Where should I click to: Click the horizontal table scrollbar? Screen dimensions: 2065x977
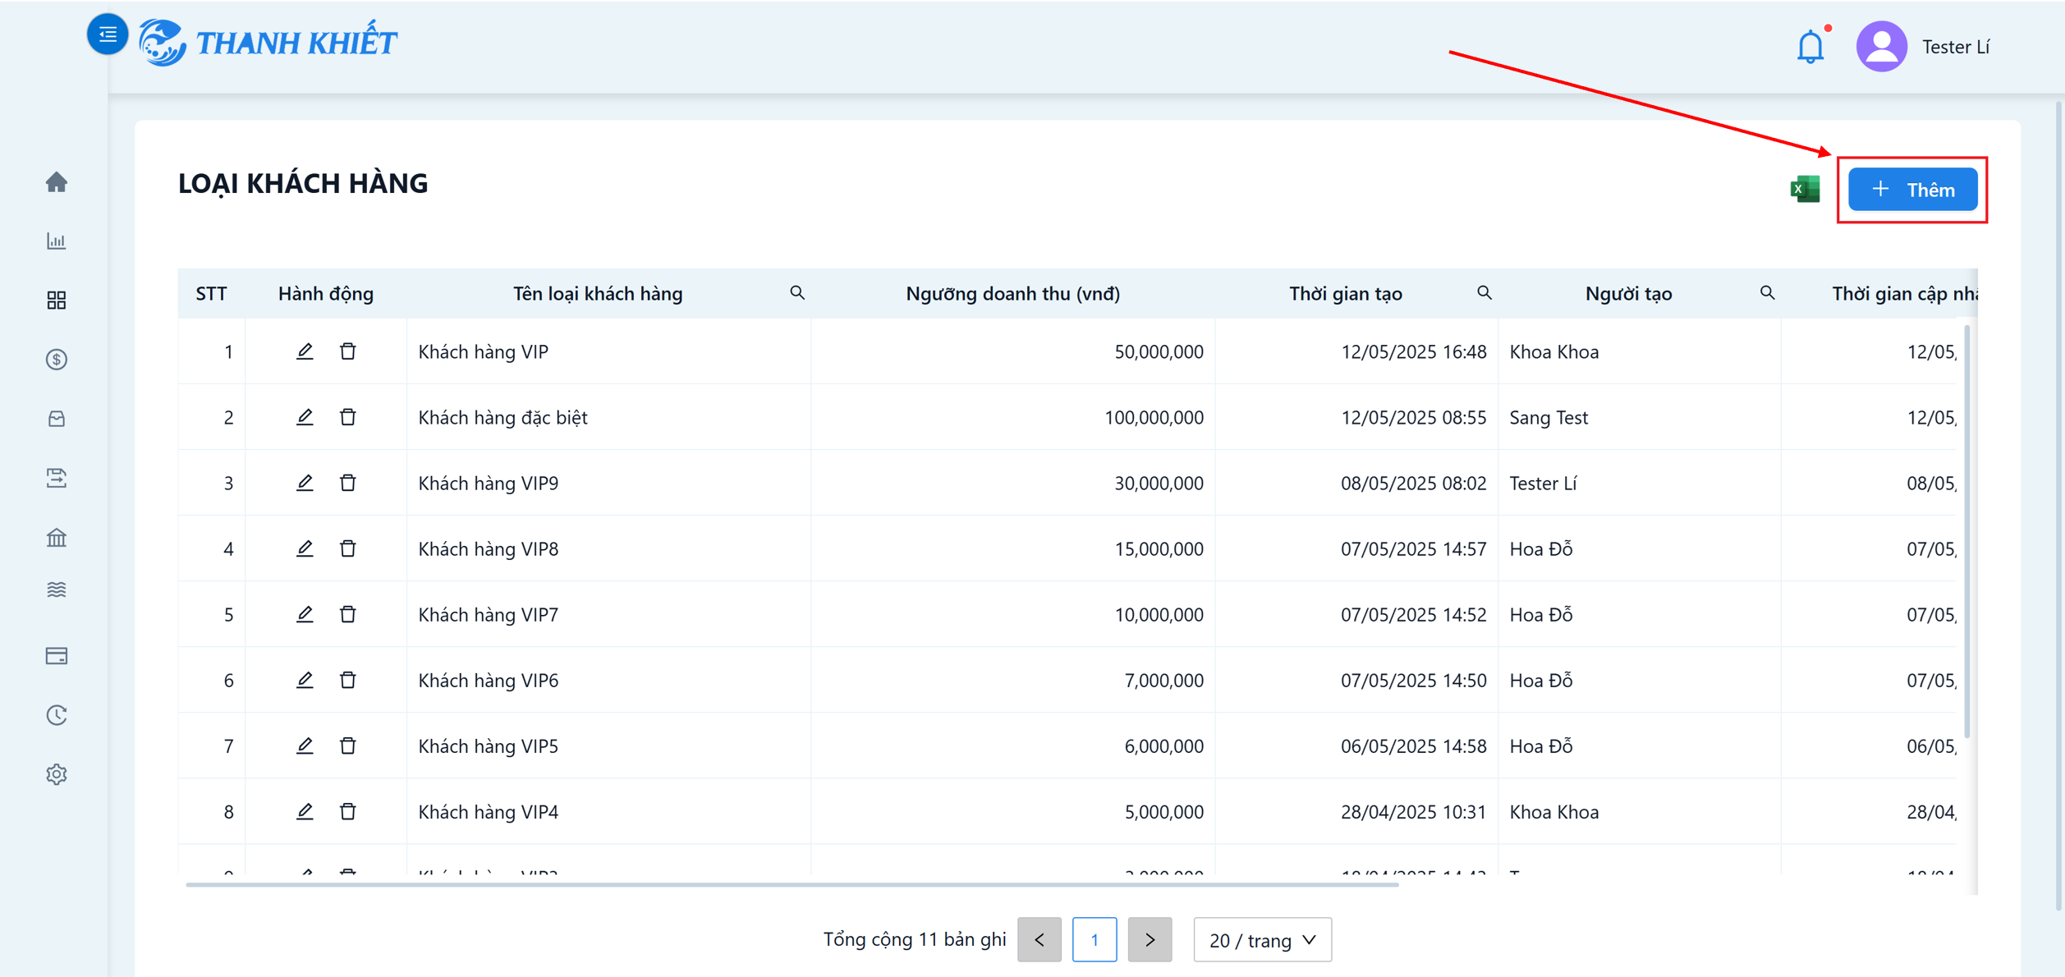[x=792, y=884]
